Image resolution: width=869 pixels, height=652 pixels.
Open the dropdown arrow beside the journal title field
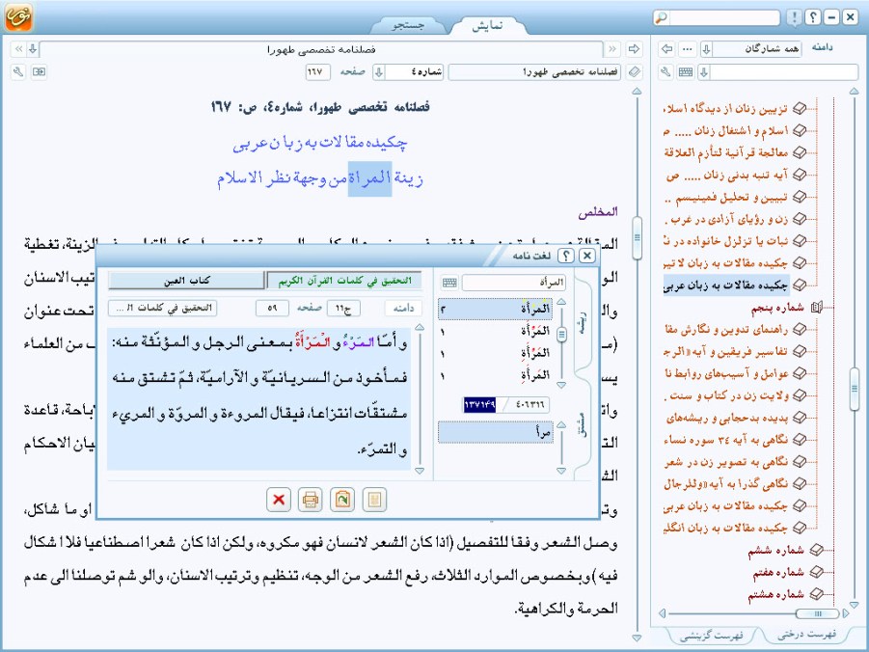(x=33, y=49)
